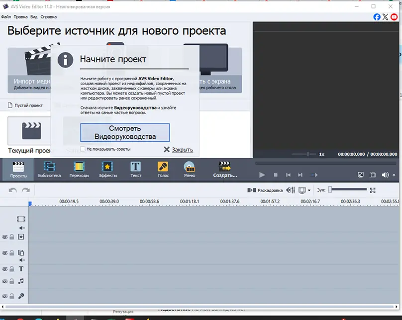
Task: Click the speaker icon under the film-strip icon
Action: (22, 228)
